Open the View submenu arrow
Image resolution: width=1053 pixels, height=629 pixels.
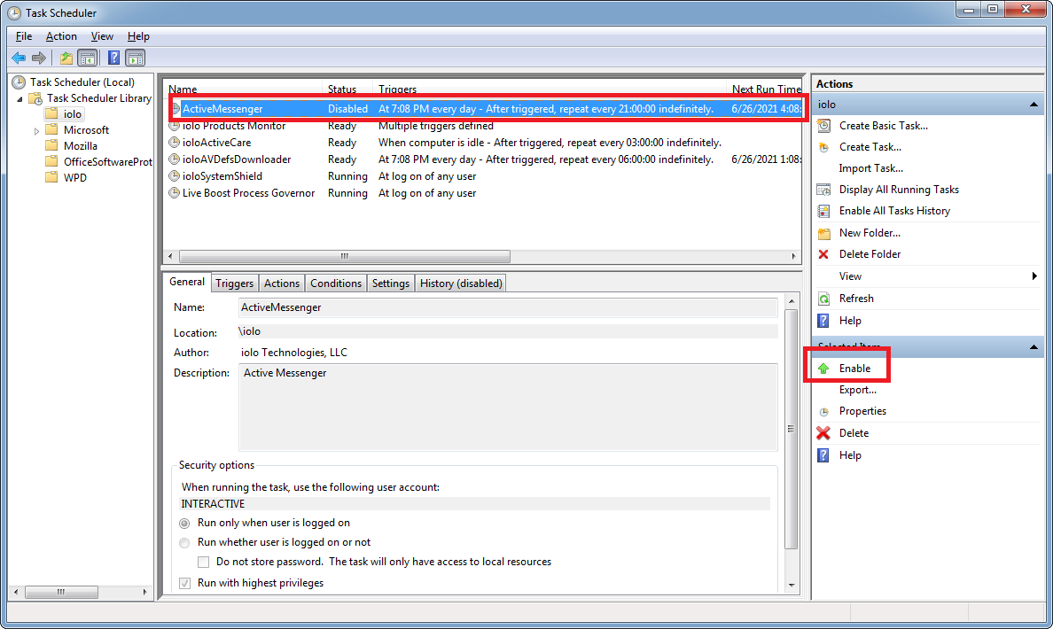(x=1033, y=276)
